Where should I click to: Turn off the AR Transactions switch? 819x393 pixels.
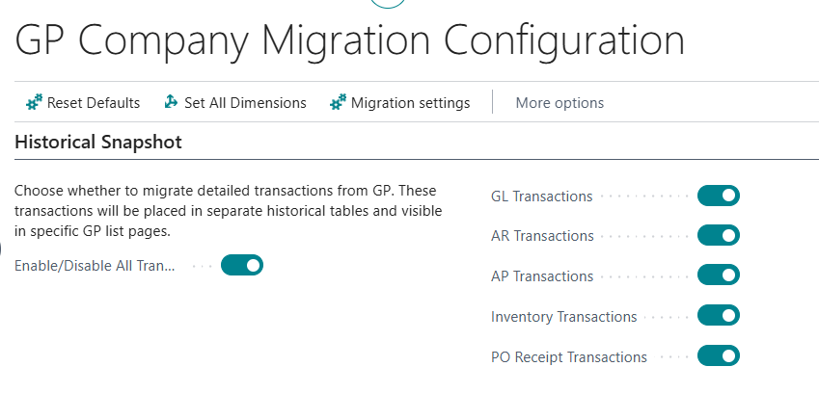718,235
